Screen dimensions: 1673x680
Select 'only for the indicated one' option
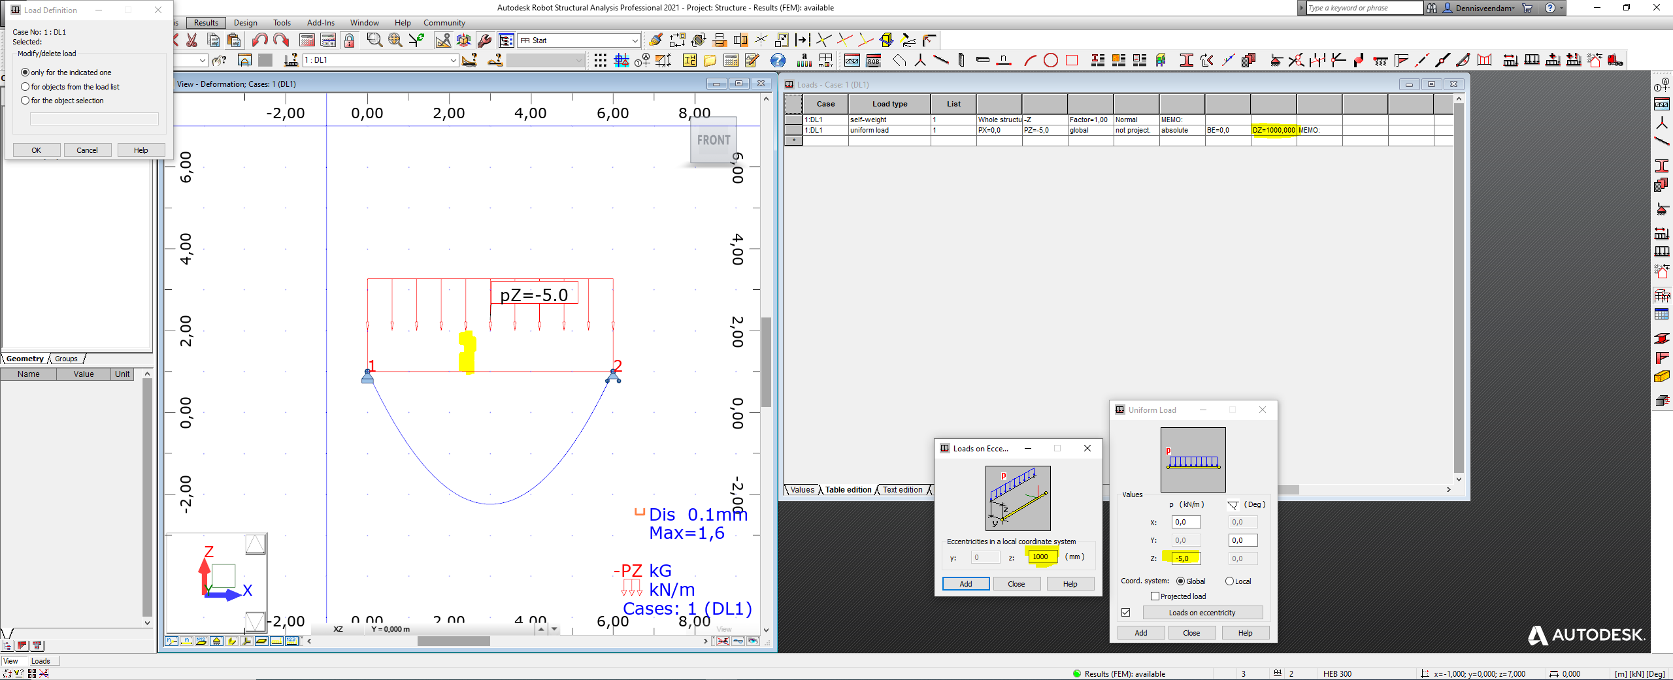click(25, 73)
